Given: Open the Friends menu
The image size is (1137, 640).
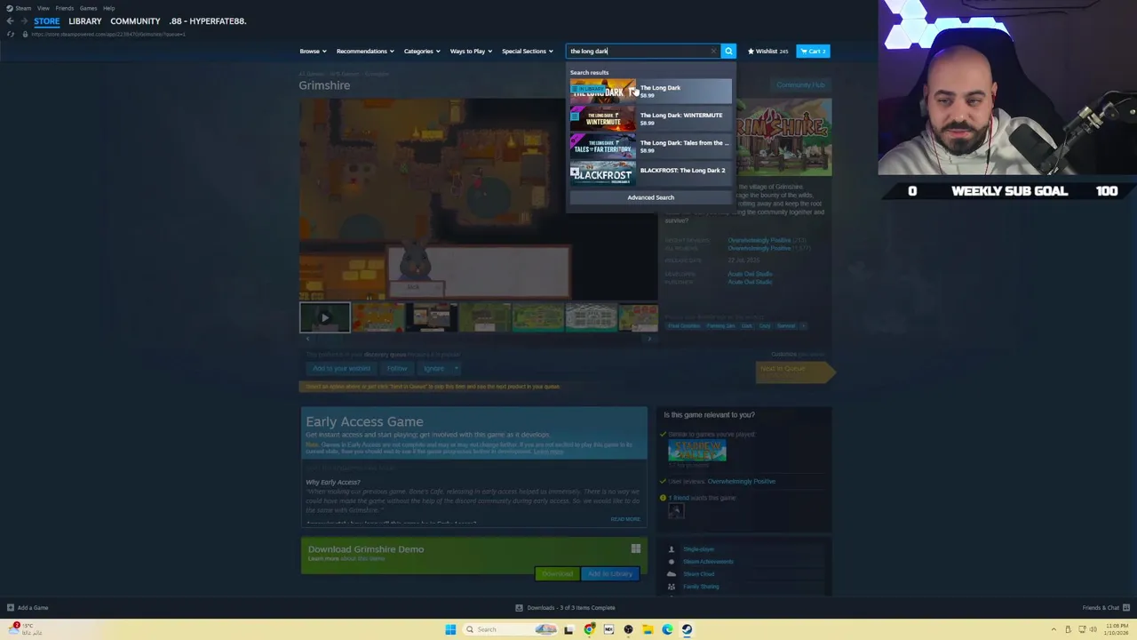Looking at the screenshot, I should [65, 8].
